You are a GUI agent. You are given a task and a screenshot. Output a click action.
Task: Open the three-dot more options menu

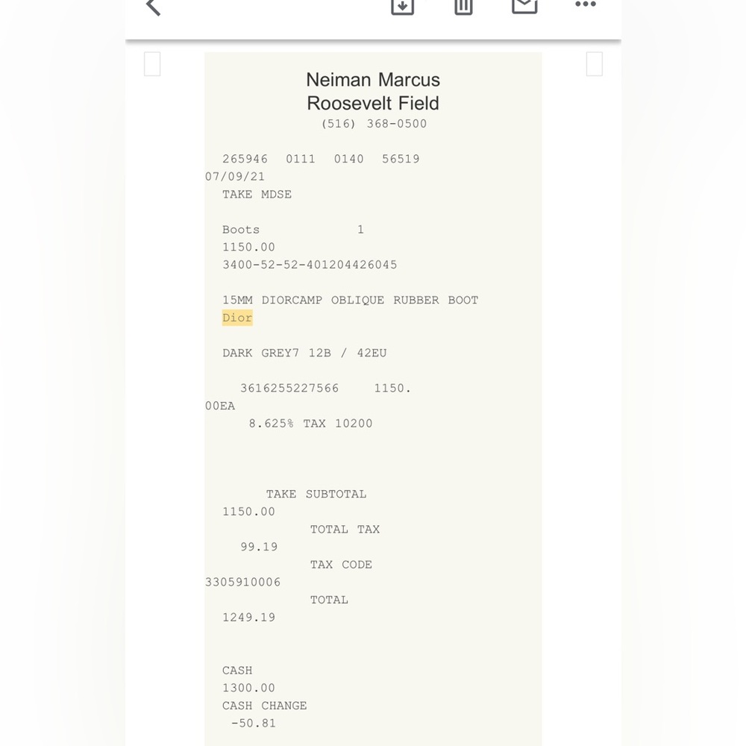click(x=586, y=5)
